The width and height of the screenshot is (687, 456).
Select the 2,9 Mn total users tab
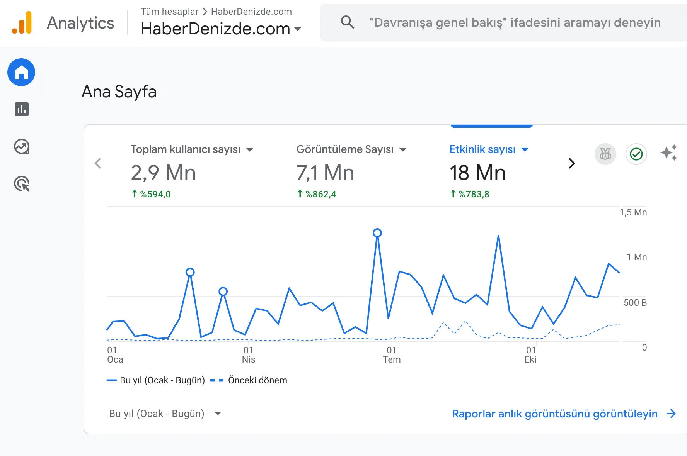click(x=163, y=173)
